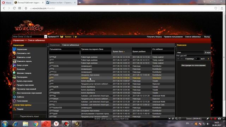The width and height of the screenshot is (226, 127).
Task: Click Инструкция по голосованию button
Action: pos(194,65)
